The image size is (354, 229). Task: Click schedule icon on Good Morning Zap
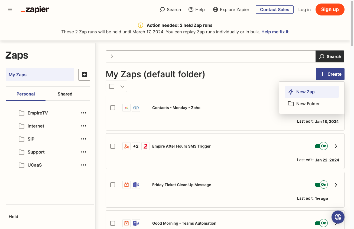pos(126,223)
